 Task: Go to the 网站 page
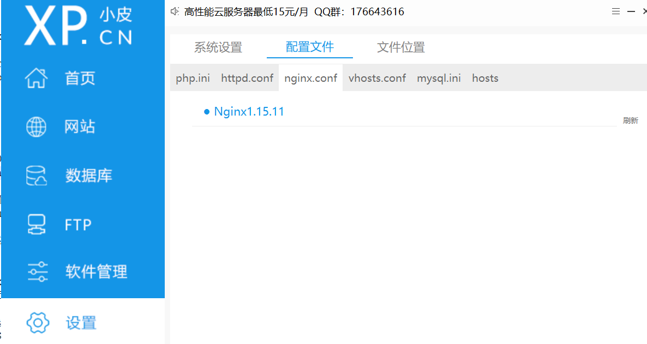tap(80, 126)
